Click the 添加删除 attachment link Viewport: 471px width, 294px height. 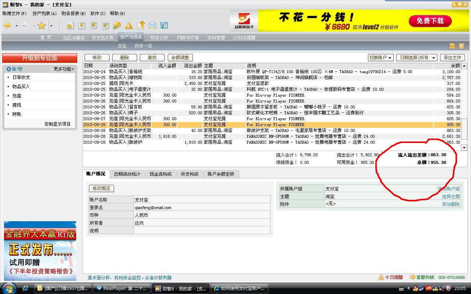click(451, 204)
